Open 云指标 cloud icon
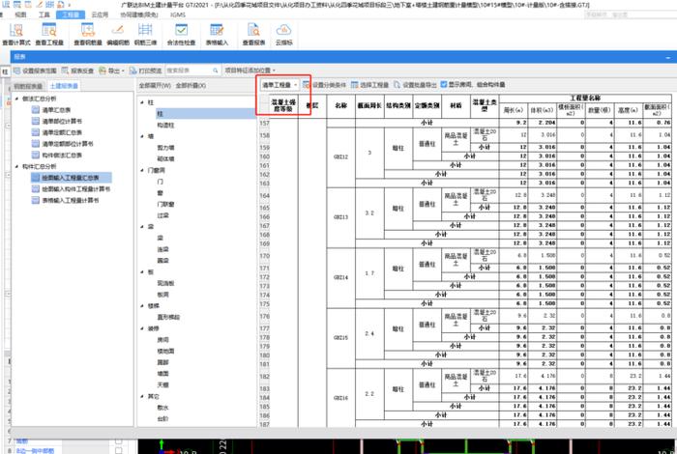The width and height of the screenshot is (677, 454). point(283,35)
